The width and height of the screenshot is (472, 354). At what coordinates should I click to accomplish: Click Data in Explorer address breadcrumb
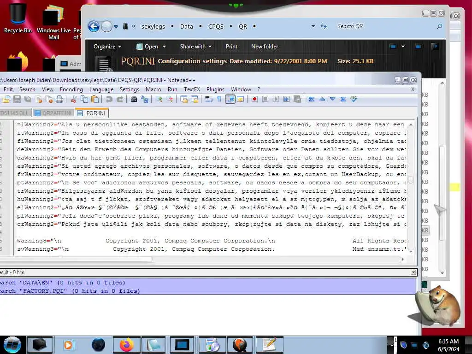[186, 26]
